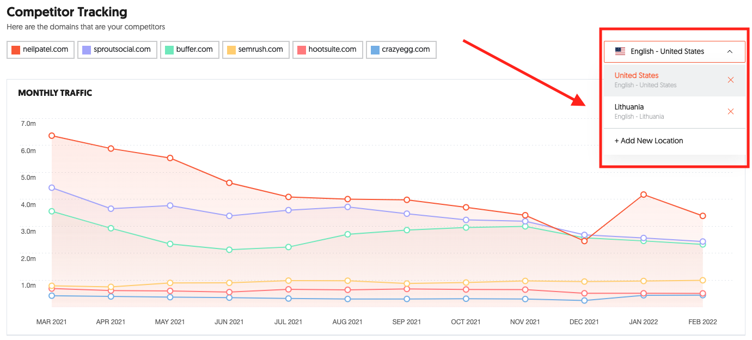Remove Lithuania location with X icon
This screenshot has width=752, height=340.
731,112
